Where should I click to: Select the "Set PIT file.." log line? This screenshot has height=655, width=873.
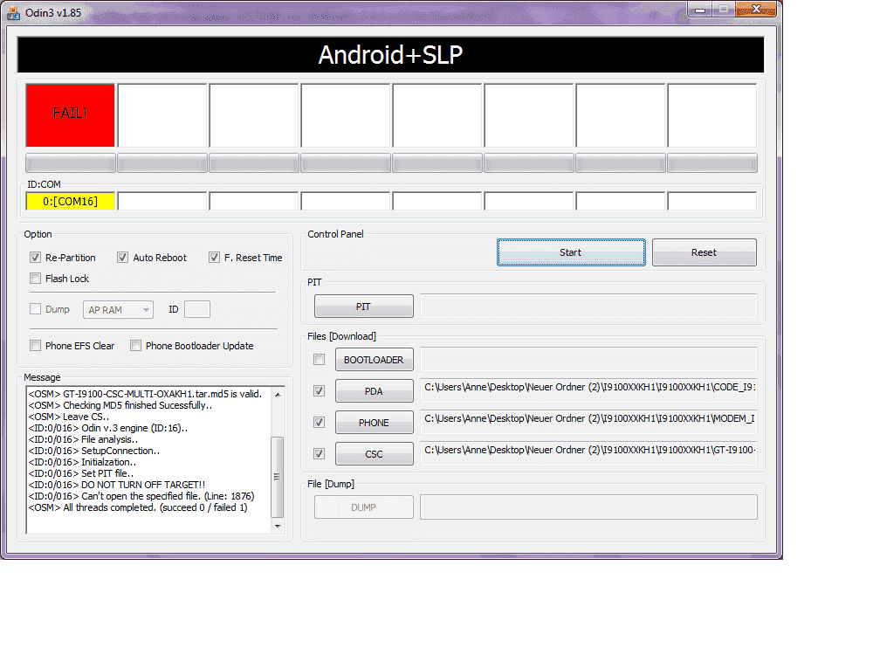click(81, 473)
